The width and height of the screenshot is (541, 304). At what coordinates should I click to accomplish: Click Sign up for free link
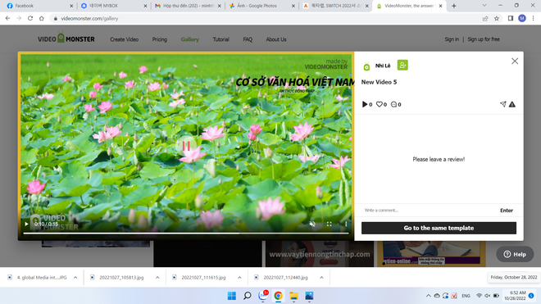coord(484,39)
